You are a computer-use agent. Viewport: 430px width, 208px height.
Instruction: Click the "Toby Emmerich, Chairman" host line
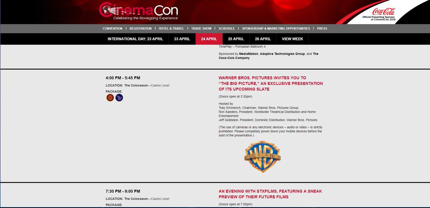point(258,108)
